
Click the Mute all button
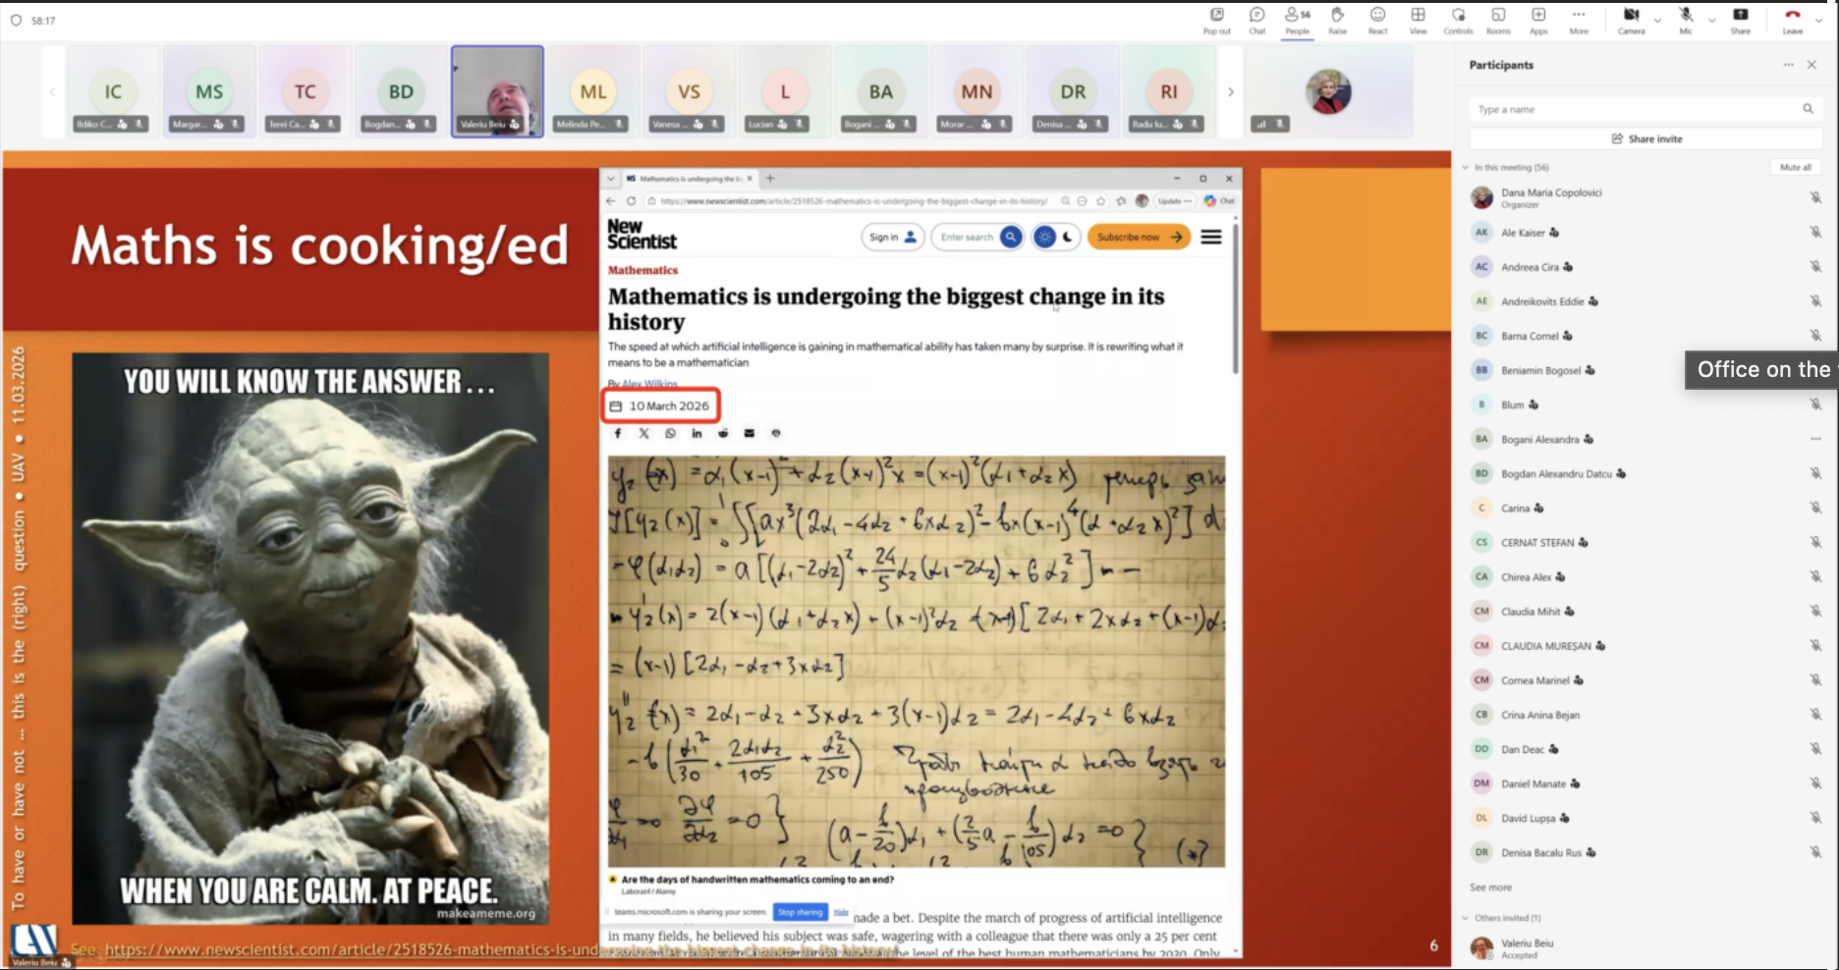point(1795,168)
